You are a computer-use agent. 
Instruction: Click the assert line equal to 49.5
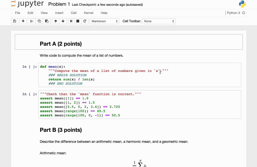click(73, 111)
